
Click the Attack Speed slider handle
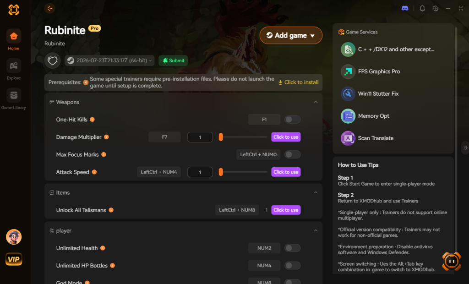pos(221,172)
